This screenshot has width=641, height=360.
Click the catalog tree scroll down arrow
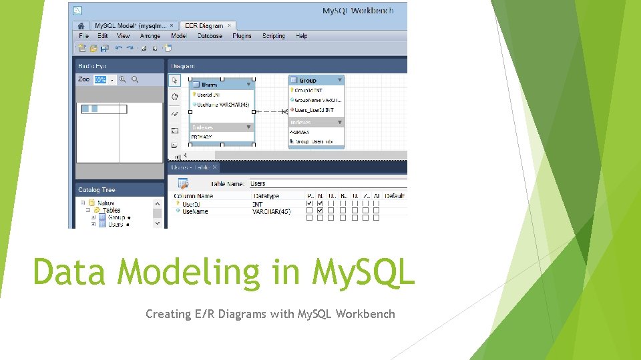[158, 223]
